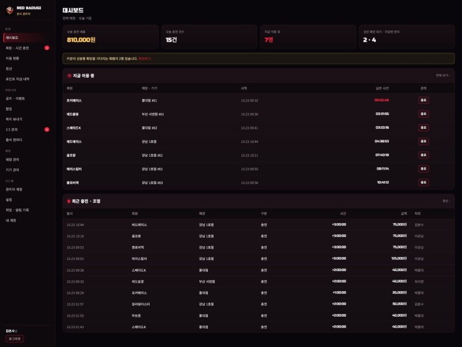462x347 pixels.
Task: Open 쪽지 보내기 in the sidebar
Action: pyautogui.click(x=27, y=119)
